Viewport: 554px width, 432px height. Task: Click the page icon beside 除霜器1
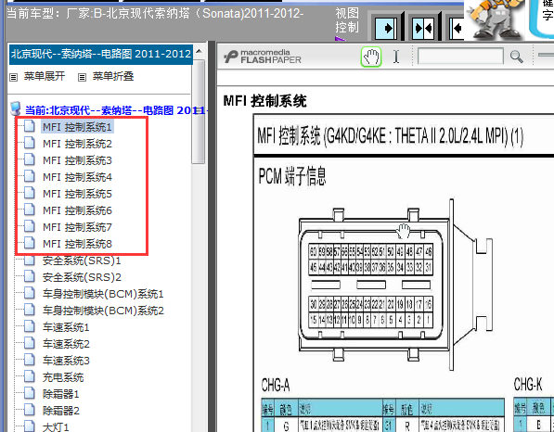coord(30,393)
